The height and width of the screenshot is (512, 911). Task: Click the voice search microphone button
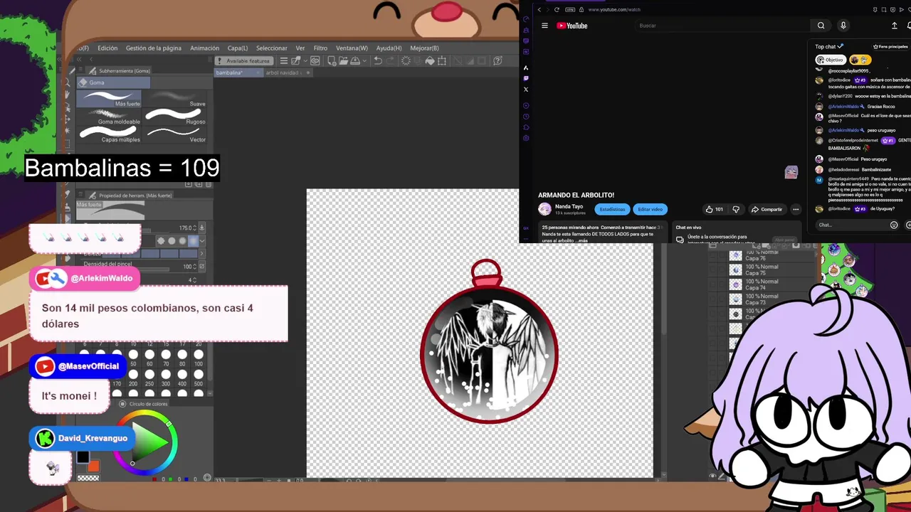[843, 26]
